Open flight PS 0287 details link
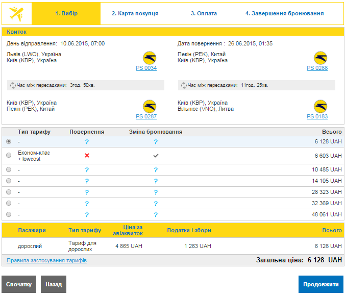Screen dimensions: 346x296 tap(146, 116)
